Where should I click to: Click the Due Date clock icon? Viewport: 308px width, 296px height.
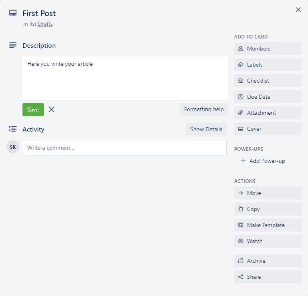click(x=241, y=97)
